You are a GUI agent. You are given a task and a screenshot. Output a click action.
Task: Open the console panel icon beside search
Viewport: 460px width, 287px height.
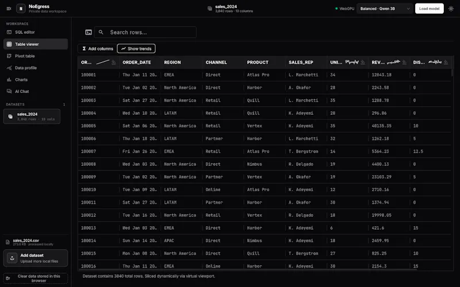coord(89,32)
